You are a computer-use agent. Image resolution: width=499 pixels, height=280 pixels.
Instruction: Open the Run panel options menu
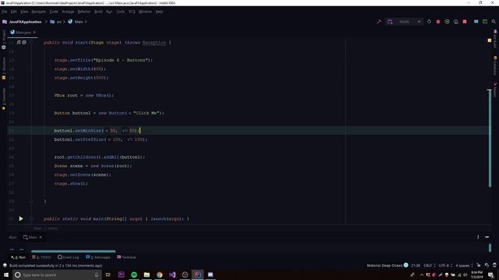478,236
